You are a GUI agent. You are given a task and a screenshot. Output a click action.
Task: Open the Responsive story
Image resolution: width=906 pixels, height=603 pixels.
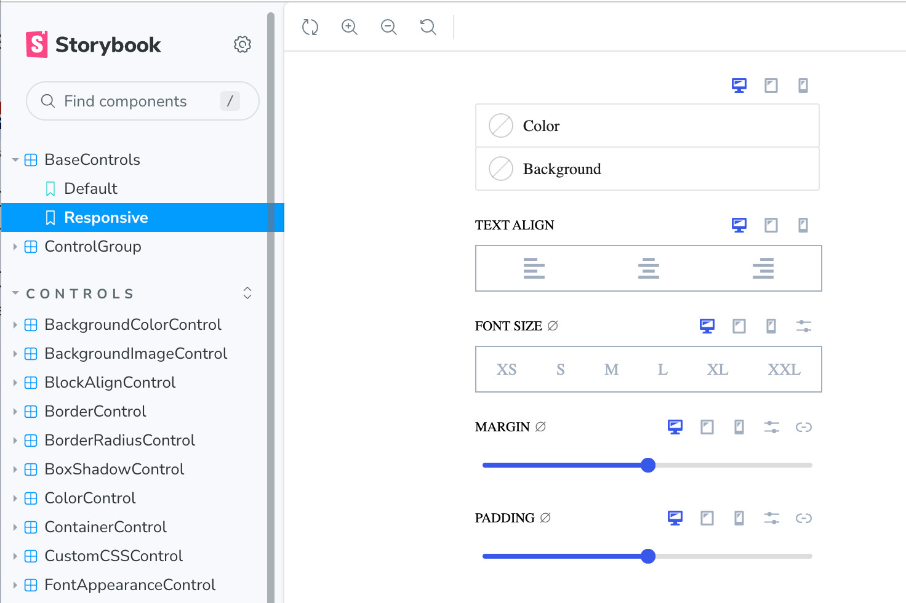pyautogui.click(x=106, y=217)
